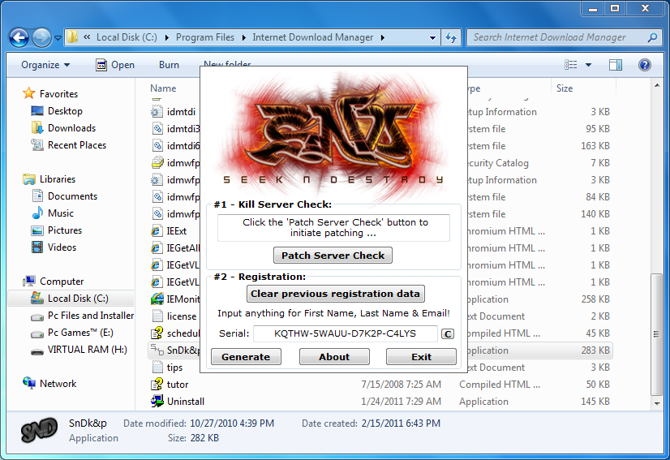
Task: Toggle the preview pane
Action: click(616, 65)
